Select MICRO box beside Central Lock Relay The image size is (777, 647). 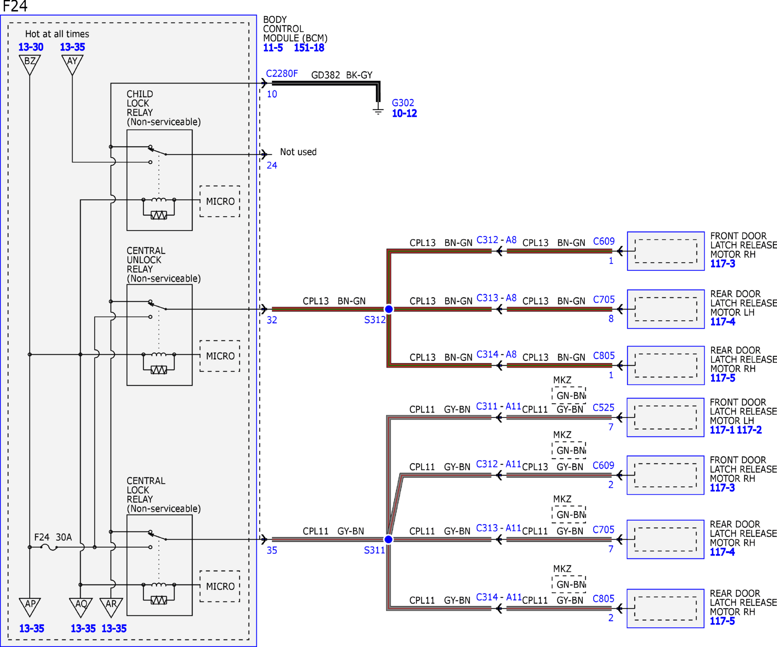pos(220,586)
